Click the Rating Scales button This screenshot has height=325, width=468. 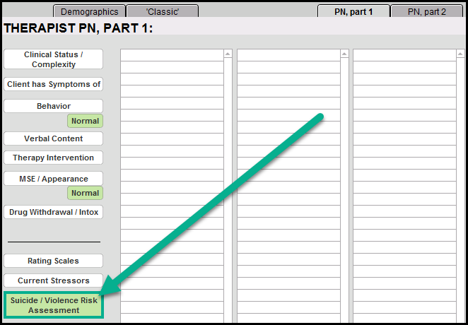click(x=54, y=261)
